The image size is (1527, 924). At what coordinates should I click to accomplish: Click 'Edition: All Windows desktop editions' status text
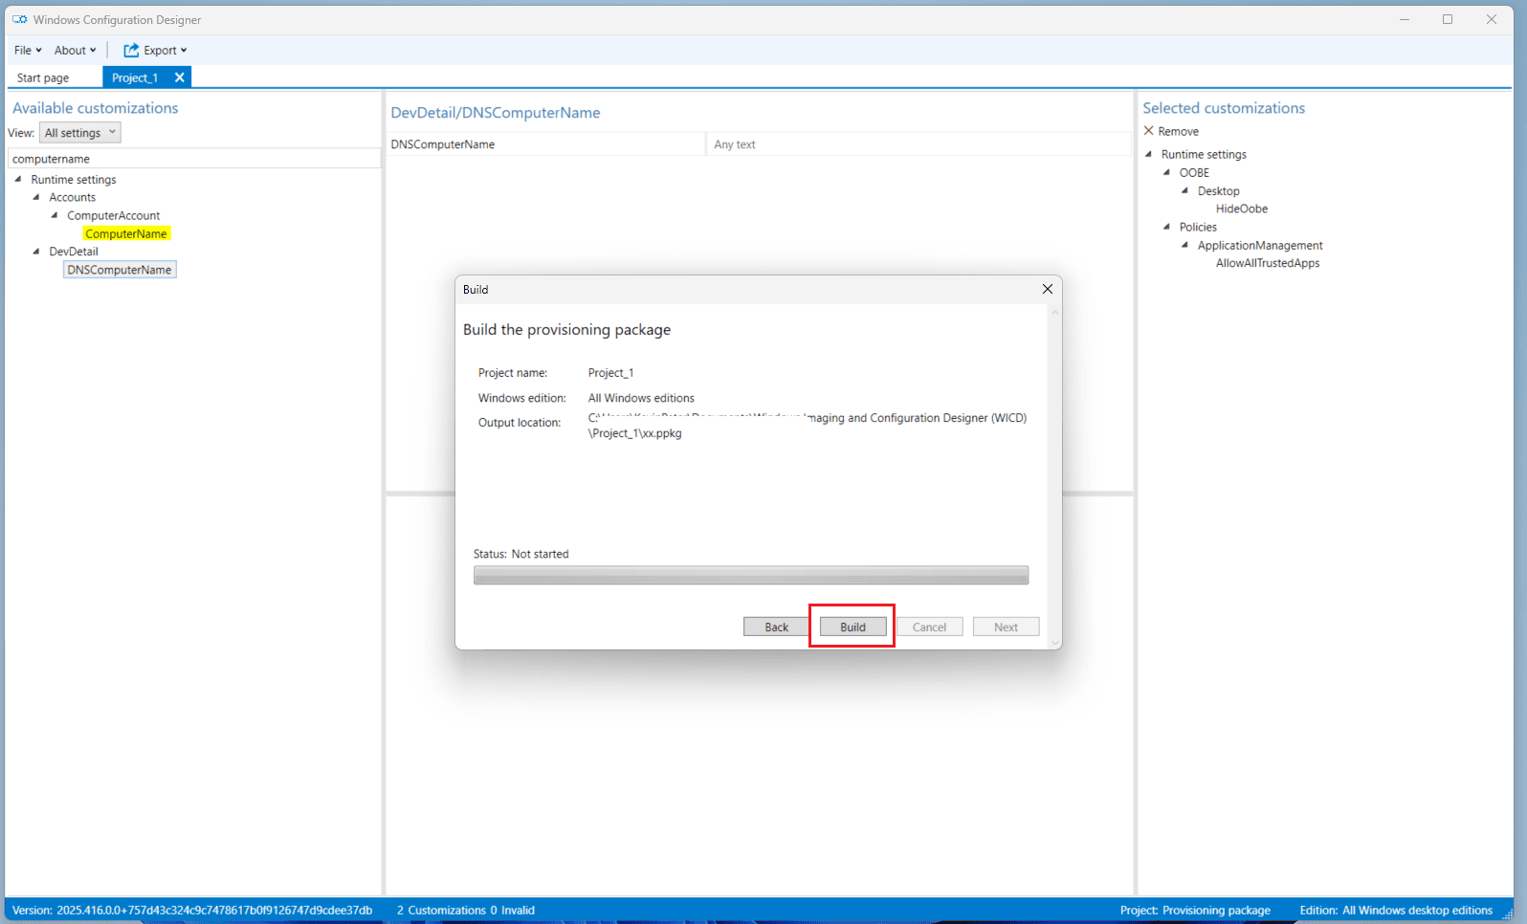tap(1396, 910)
